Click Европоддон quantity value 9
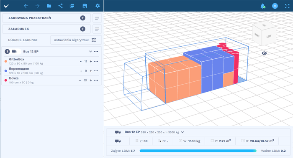 click(86, 71)
